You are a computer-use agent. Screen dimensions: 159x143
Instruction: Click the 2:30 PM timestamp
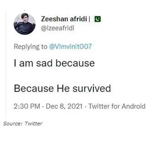coord(27,106)
